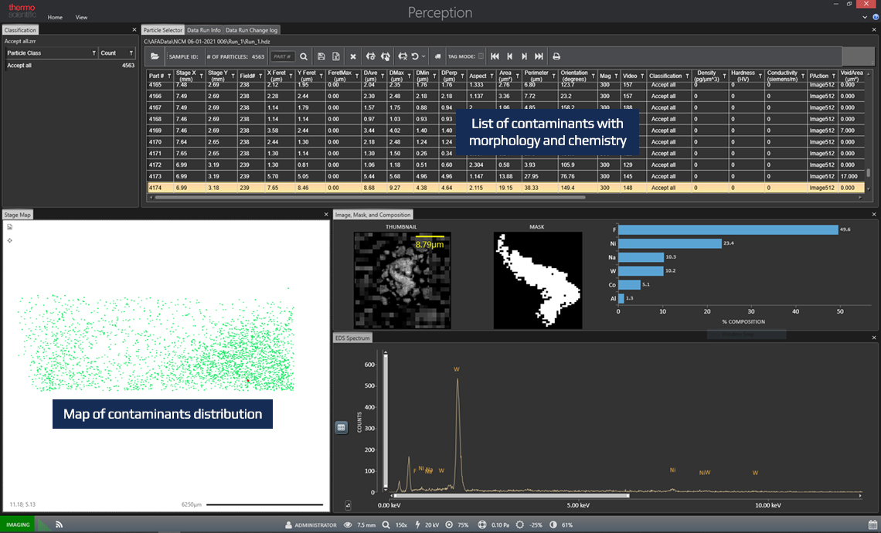Image resolution: width=881 pixels, height=533 pixels.
Task: Open the View menu
Action: [x=81, y=18]
